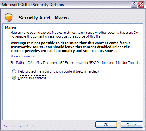Select the 'Enable this content' radio button

coord(14,78)
